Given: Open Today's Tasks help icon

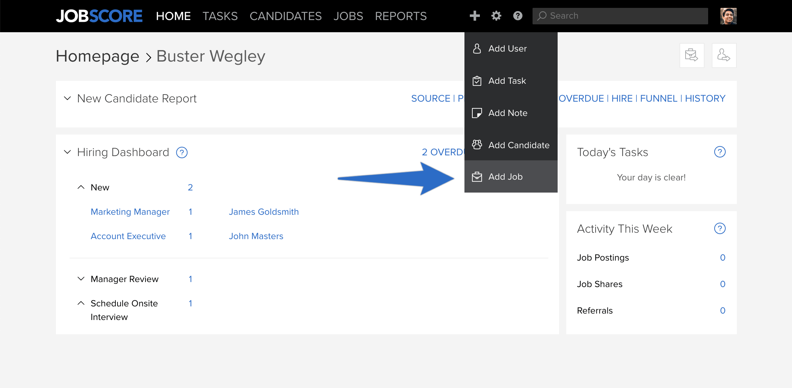Looking at the screenshot, I should [720, 152].
